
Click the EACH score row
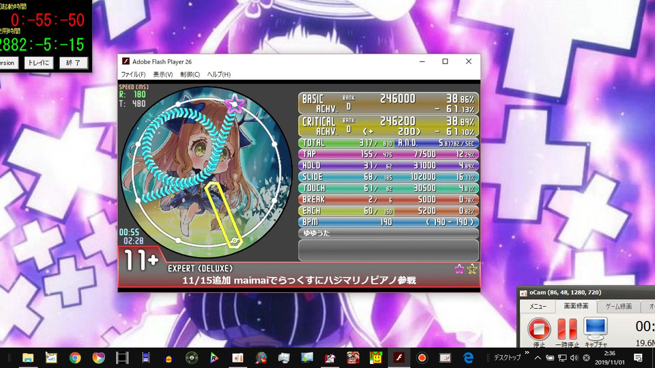388,211
